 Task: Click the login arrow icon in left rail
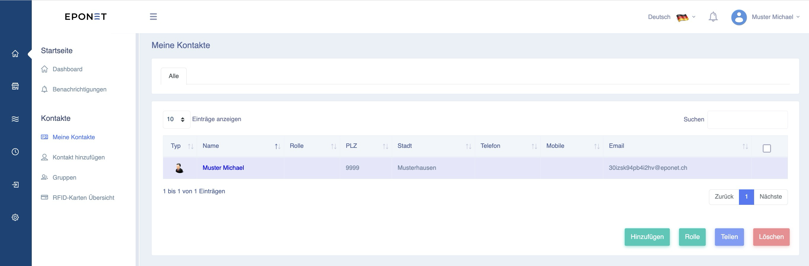15,185
